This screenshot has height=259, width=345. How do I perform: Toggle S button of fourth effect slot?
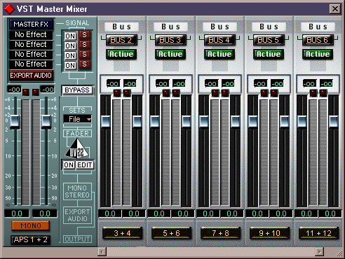point(84,64)
